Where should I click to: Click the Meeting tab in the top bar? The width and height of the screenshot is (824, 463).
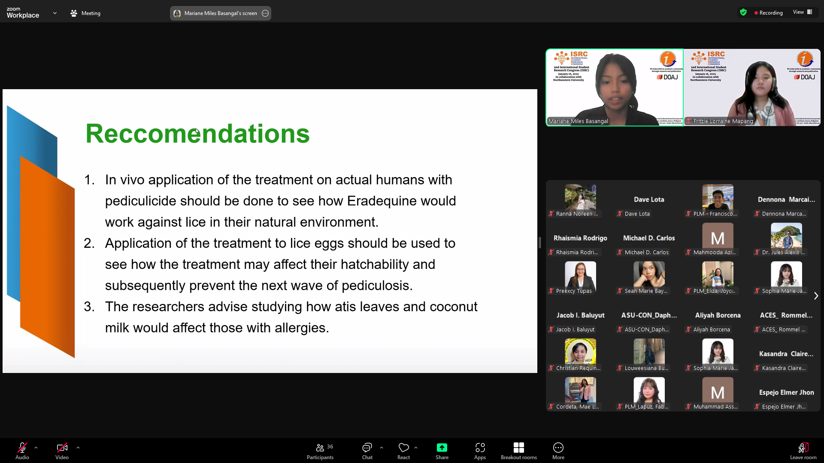tap(85, 13)
